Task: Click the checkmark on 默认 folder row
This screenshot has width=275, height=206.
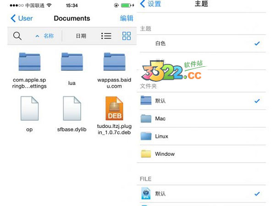Action: tap(257, 101)
